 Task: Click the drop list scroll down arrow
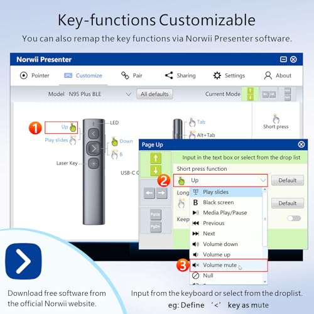coord(265,282)
